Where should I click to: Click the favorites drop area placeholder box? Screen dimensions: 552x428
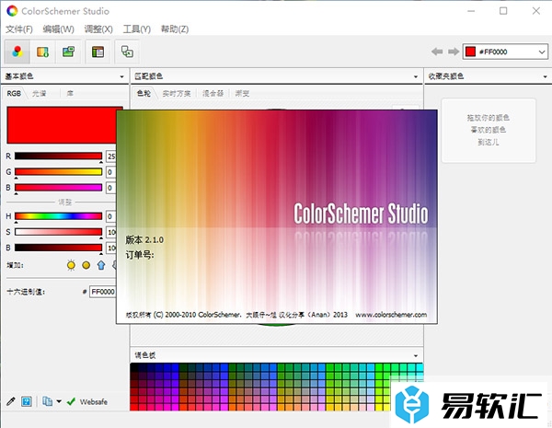pyautogui.click(x=489, y=131)
